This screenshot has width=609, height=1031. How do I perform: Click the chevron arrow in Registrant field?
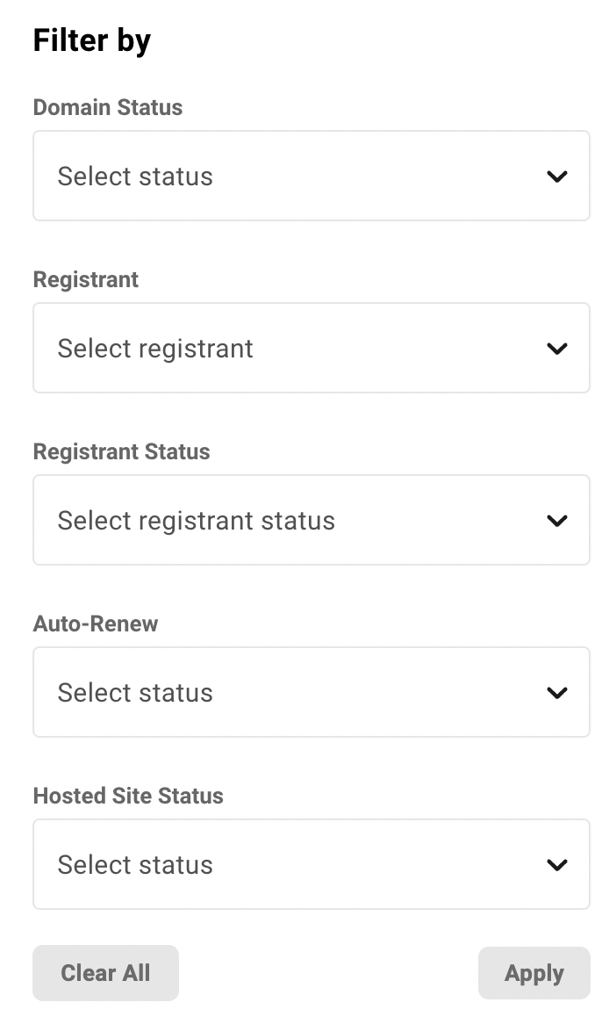coord(556,349)
